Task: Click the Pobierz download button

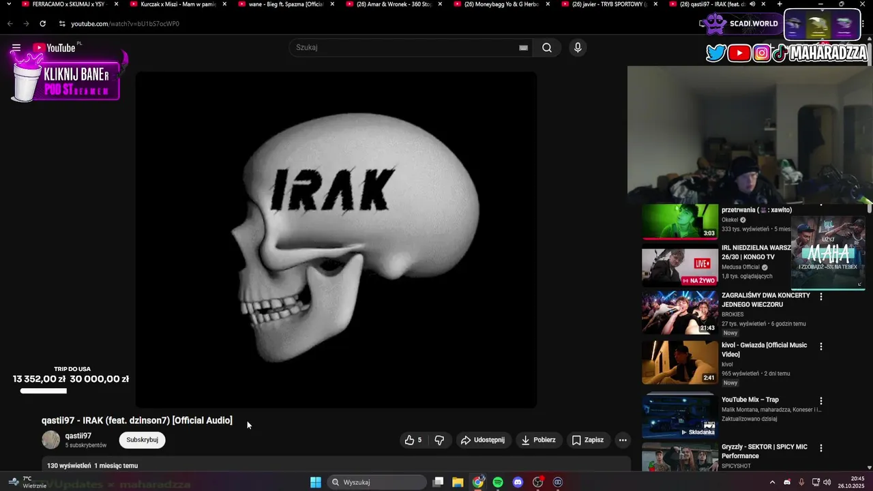Action: tap(538, 440)
